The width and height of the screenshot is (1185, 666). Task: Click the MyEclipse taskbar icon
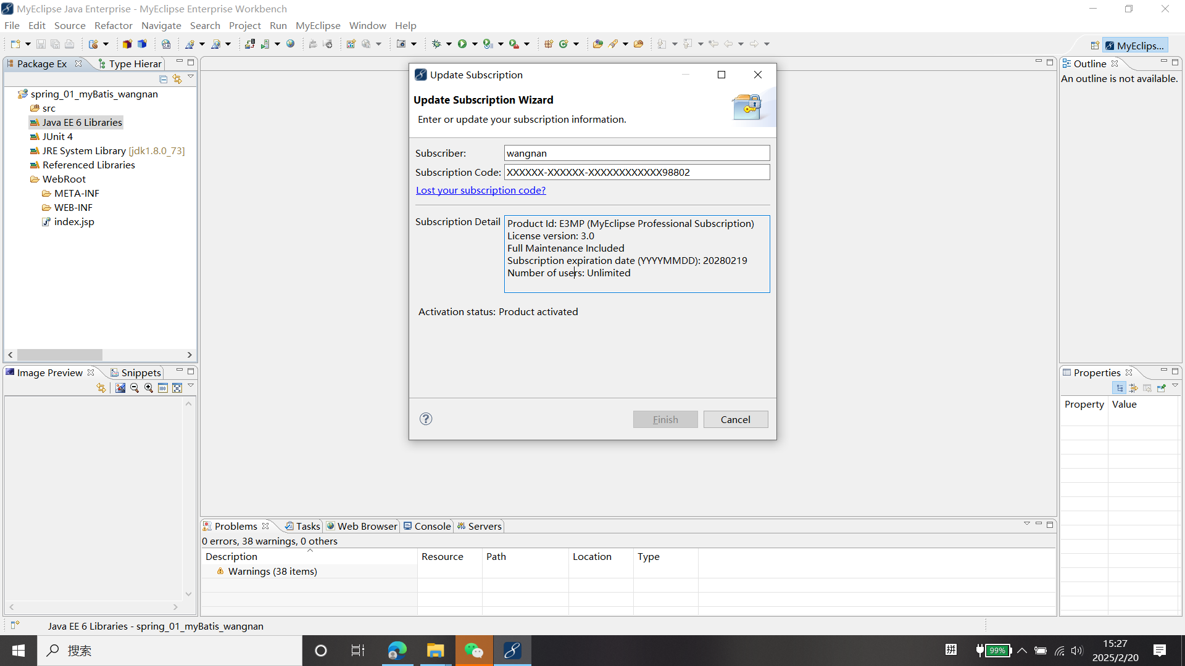[512, 651]
